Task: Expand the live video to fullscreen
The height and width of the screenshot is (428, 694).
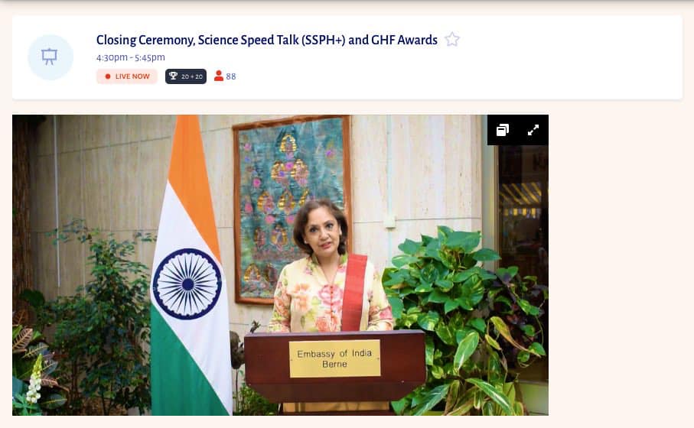Action: coord(533,130)
